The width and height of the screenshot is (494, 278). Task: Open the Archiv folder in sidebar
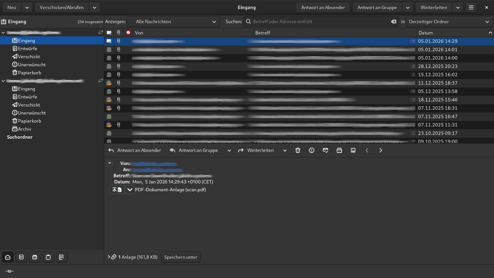[x=24, y=129]
